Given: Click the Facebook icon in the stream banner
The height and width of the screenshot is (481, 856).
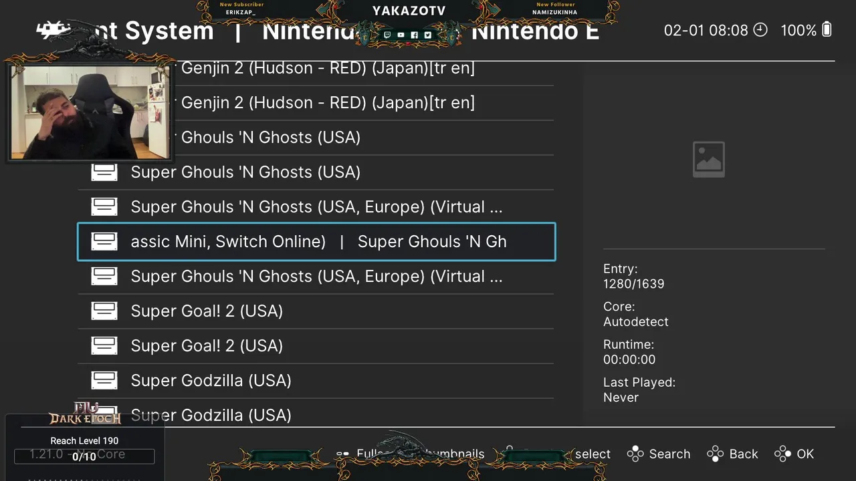Looking at the screenshot, I should [414, 35].
